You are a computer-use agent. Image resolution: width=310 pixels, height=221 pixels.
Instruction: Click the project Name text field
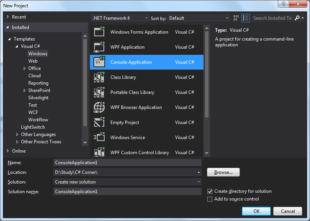tap(127, 163)
